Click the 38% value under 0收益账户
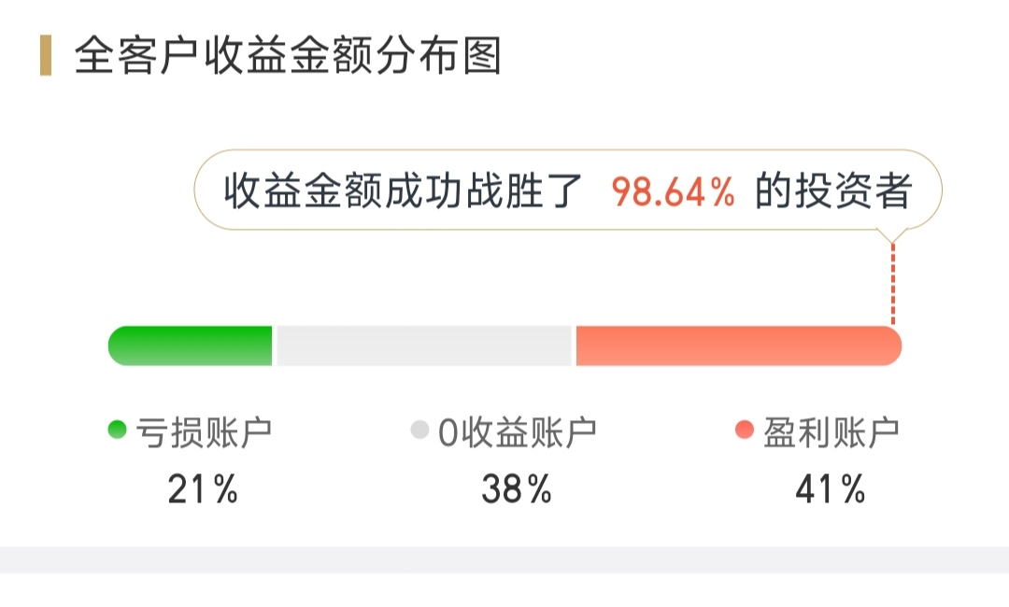Image resolution: width=1009 pixels, height=607 pixels. click(517, 488)
